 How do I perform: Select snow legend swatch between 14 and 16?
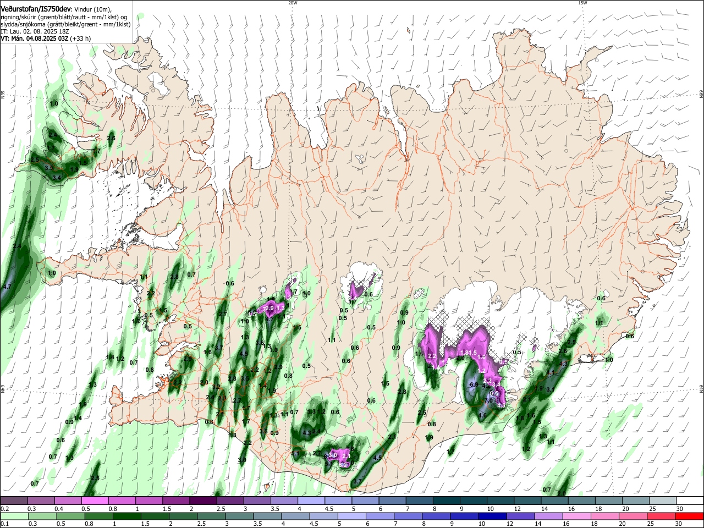(555, 501)
